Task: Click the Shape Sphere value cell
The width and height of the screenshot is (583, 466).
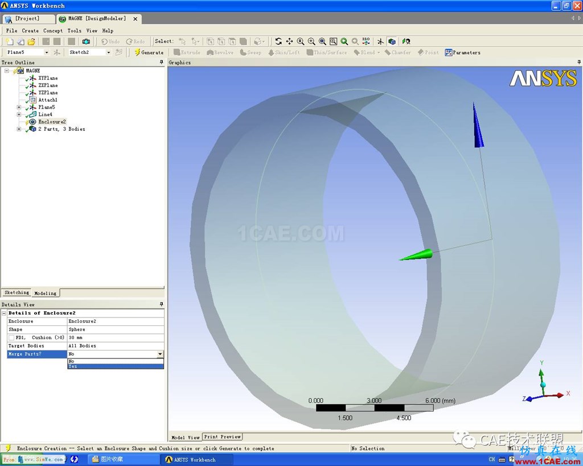Action: pyautogui.click(x=116, y=329)
